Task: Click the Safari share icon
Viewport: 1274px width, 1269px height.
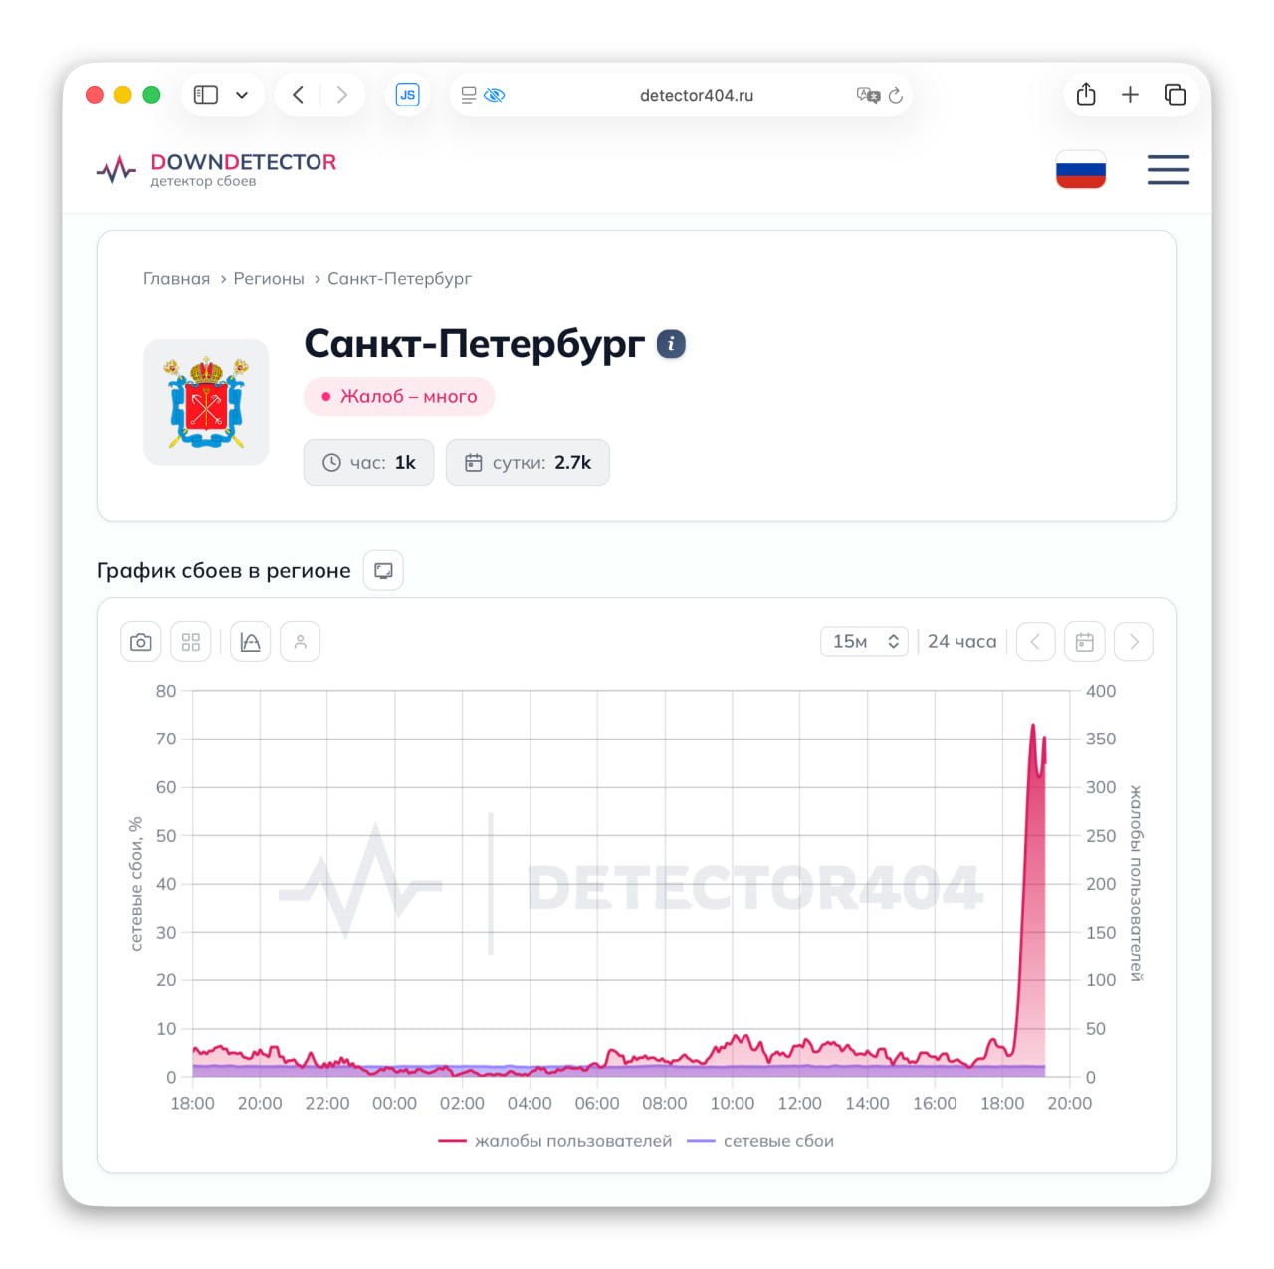Action: pos(1086,95)
